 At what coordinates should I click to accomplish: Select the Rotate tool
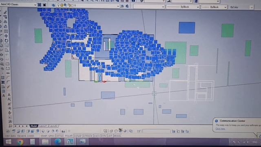pos(7,41)
